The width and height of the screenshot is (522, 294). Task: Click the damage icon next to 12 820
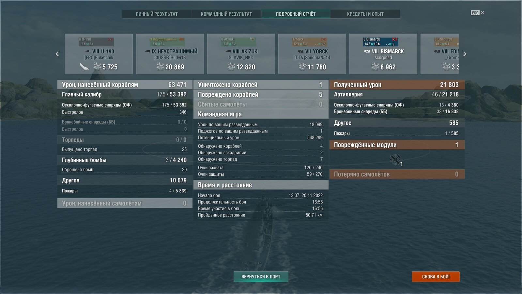(231, 67)
